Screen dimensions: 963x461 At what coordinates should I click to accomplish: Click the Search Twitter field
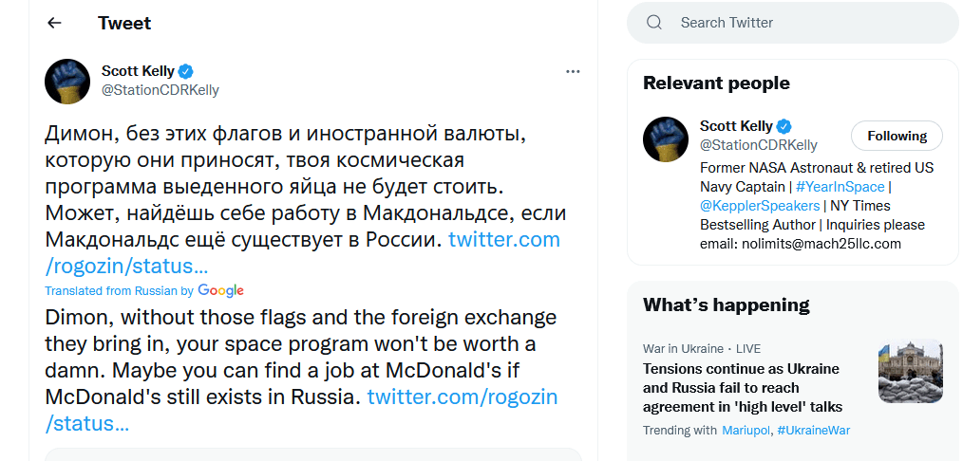click(807, 23)
